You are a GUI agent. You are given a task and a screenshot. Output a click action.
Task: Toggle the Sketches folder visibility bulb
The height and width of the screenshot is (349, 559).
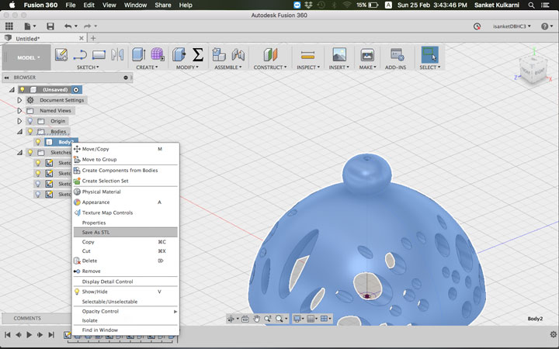pyautogui.click(x=30, y=153)
